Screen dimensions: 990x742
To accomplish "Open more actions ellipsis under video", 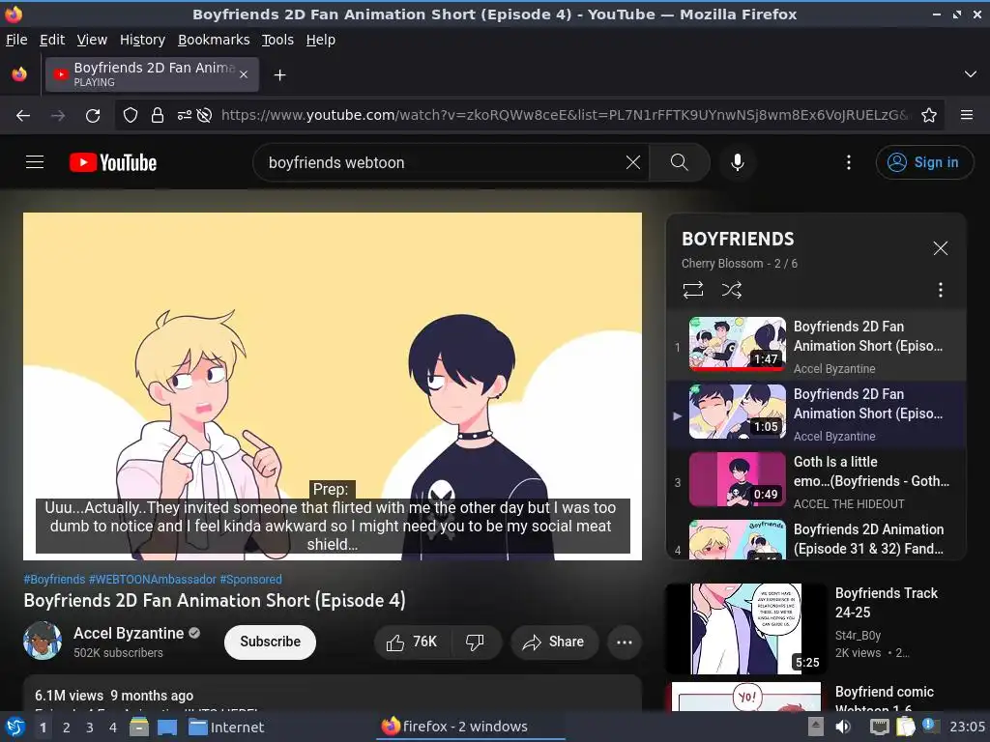I will tap(625, 642).
